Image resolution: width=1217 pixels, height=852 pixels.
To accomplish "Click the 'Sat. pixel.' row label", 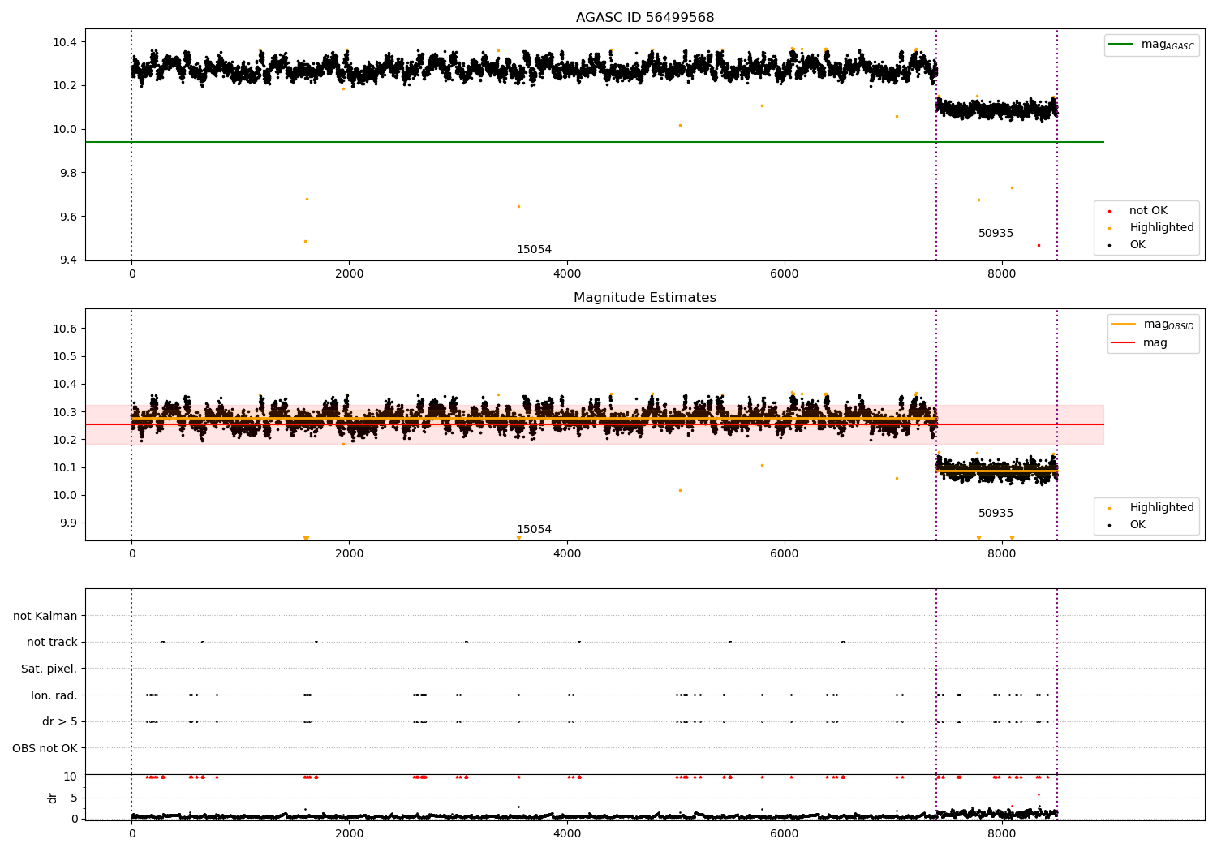I will 49,669.
